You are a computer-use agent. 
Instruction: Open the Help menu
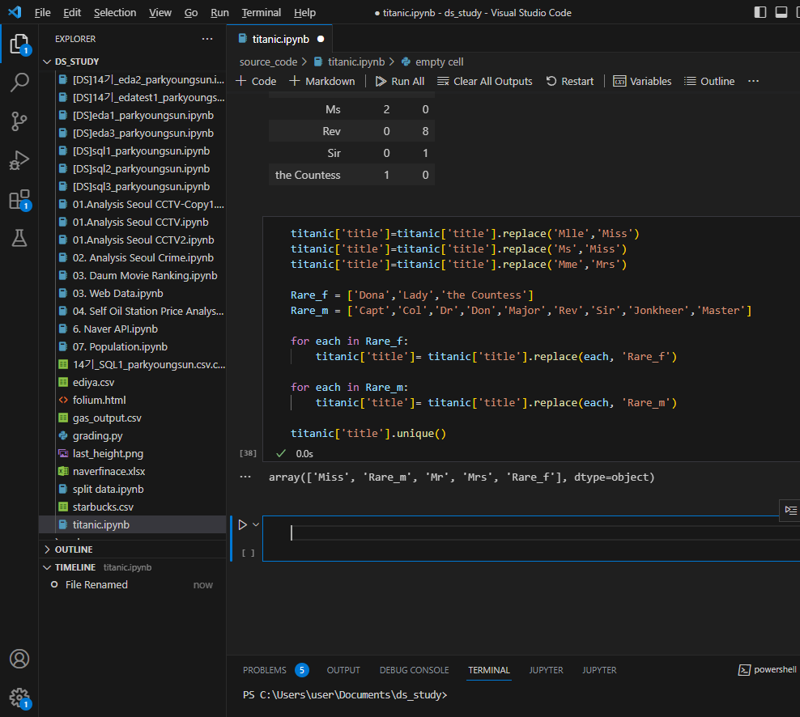pos(304,12)
